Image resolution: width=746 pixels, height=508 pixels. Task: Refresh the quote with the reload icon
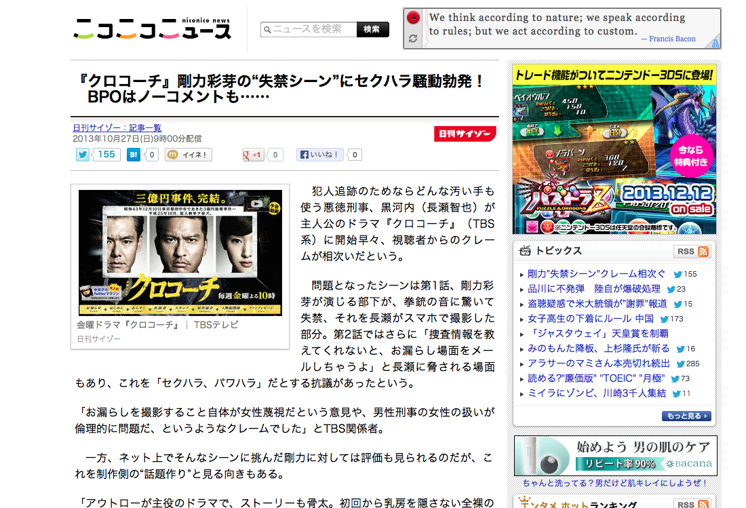(x=413, y=39)
